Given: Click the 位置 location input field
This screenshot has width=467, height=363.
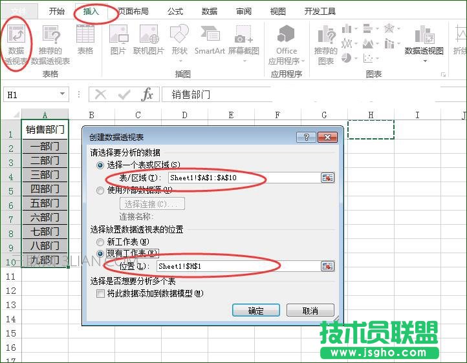Looking at the screenshot, I should (x=239, y=266).
